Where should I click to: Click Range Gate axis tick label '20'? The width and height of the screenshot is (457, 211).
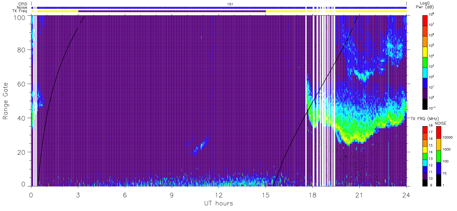pyautogui.click(x=22, y=152)
